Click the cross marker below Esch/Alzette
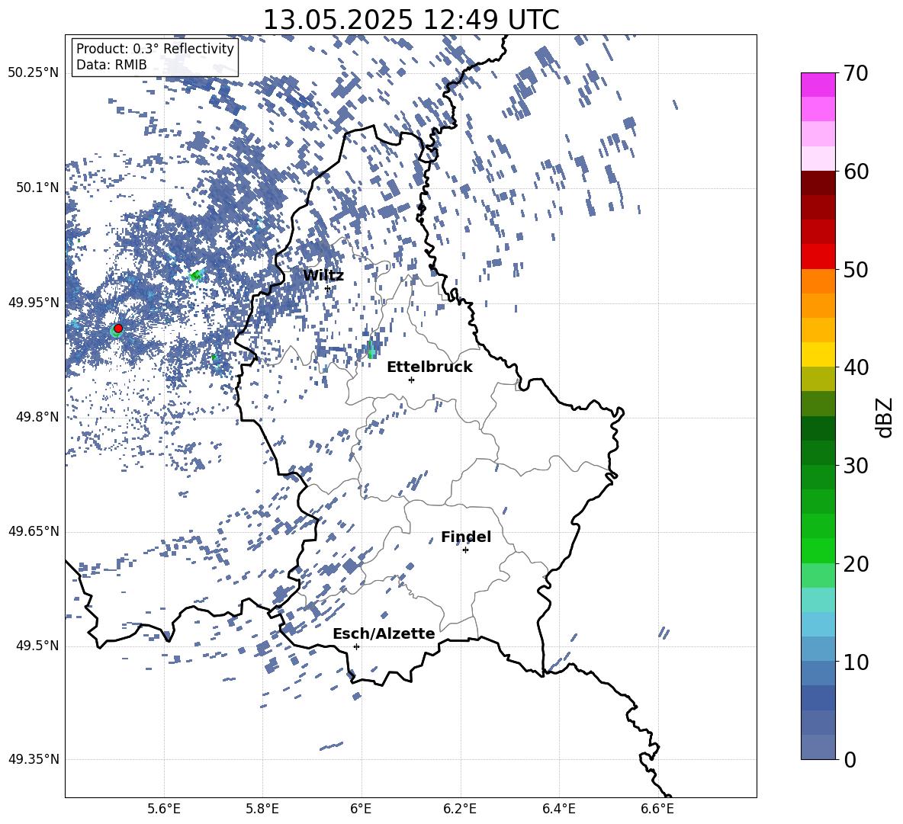903x824 pixels. click(x=356, y=646)
